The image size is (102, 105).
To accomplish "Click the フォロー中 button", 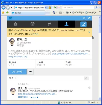I will point(17,72).
